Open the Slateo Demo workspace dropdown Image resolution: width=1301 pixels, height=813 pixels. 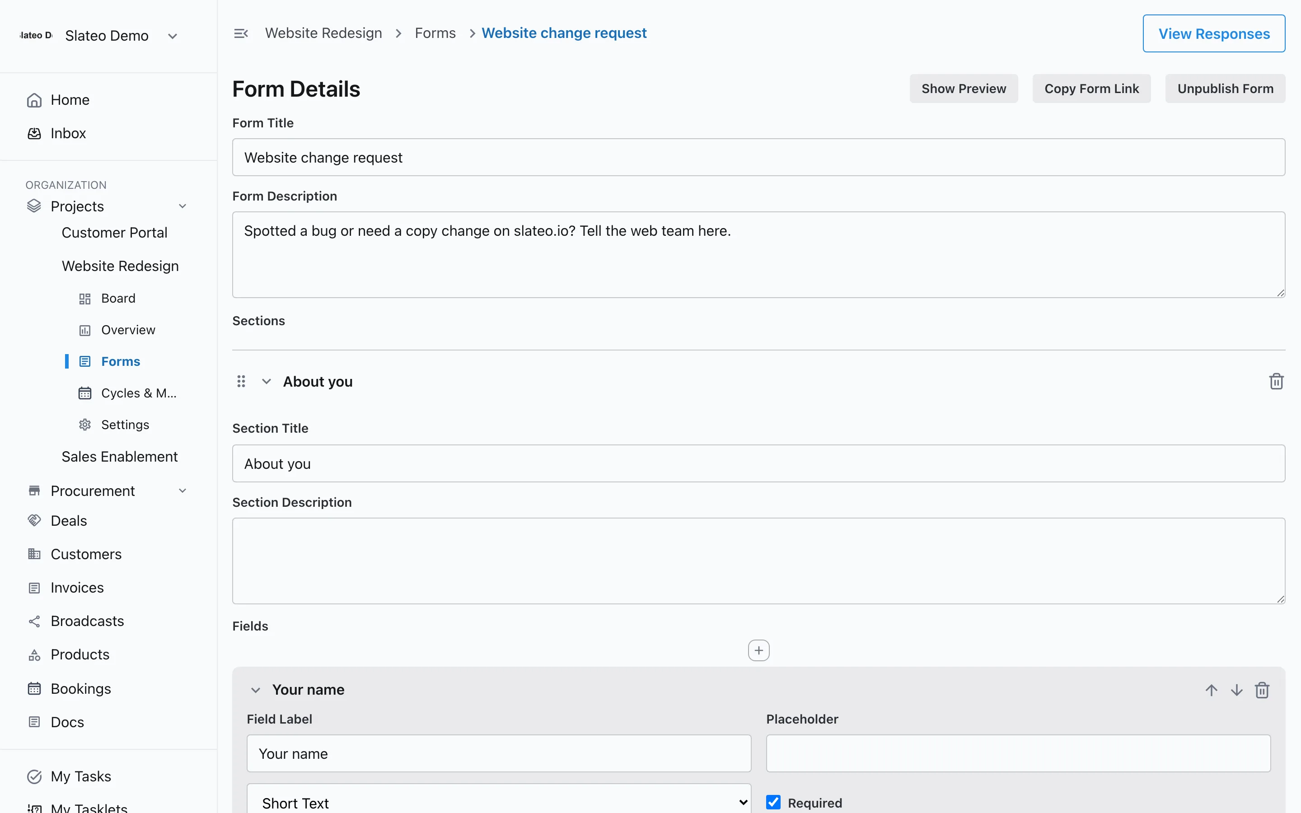tap(173, 36)
